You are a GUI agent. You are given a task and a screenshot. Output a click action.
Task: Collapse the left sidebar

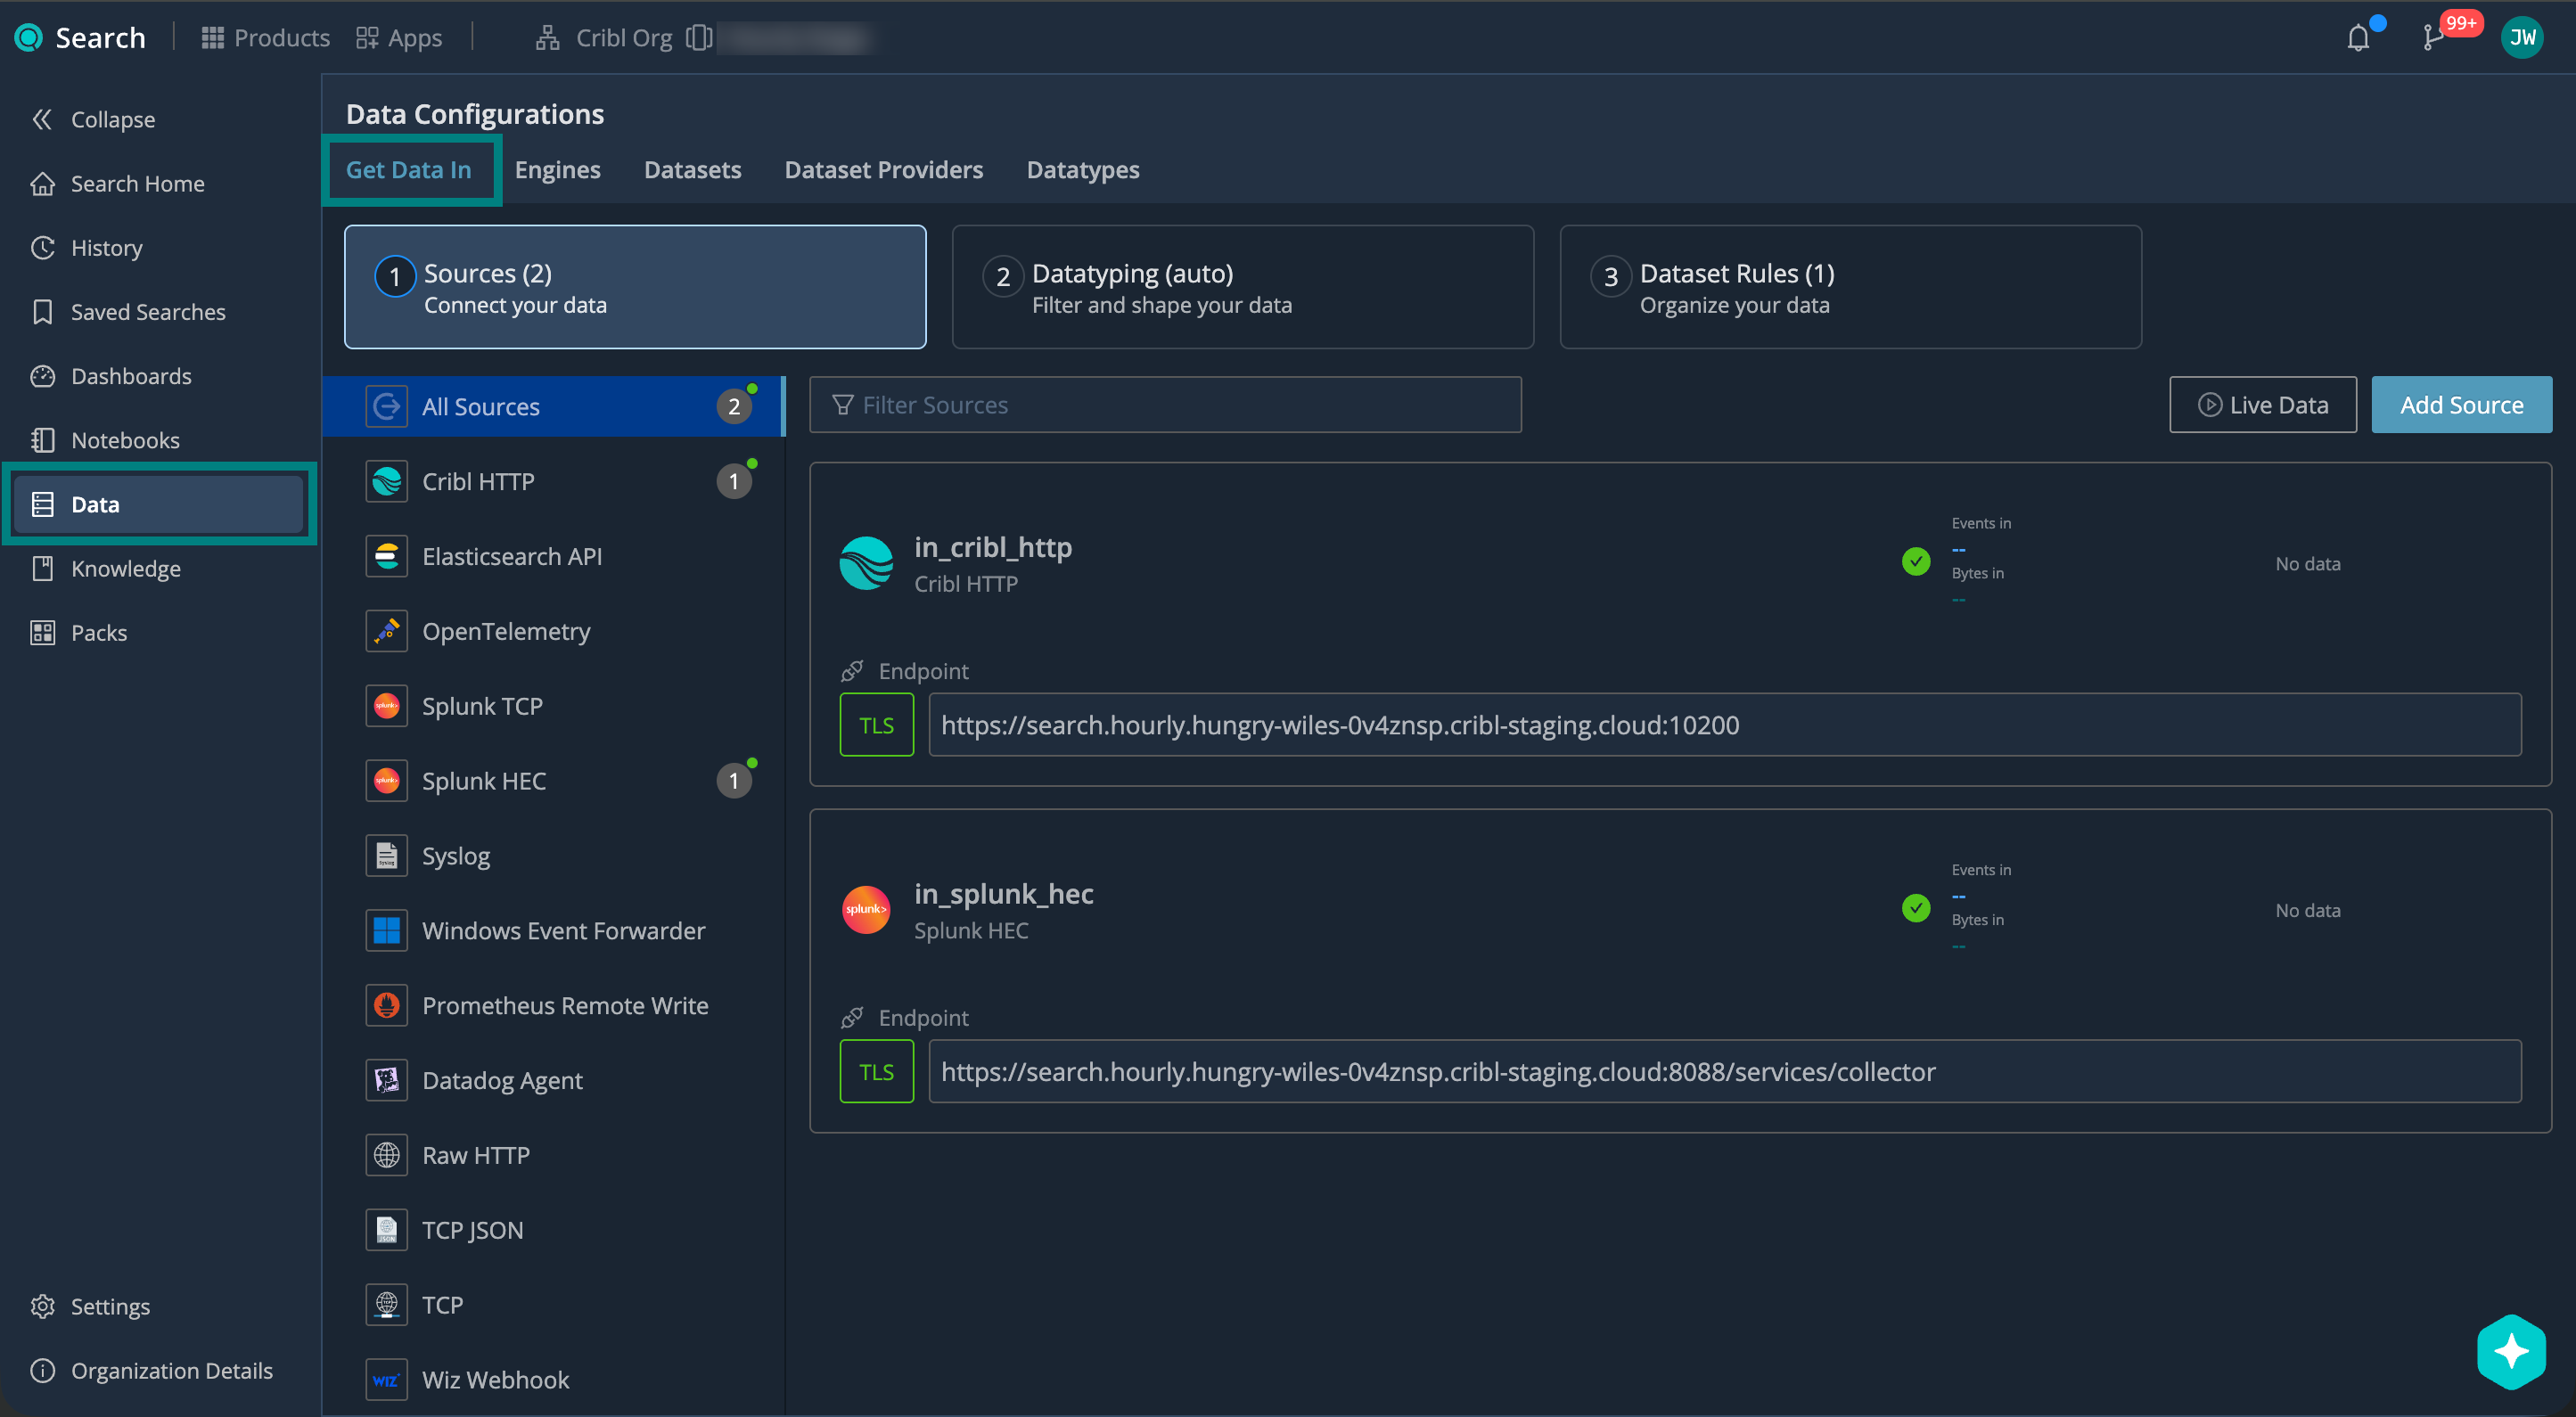(94, 119)
